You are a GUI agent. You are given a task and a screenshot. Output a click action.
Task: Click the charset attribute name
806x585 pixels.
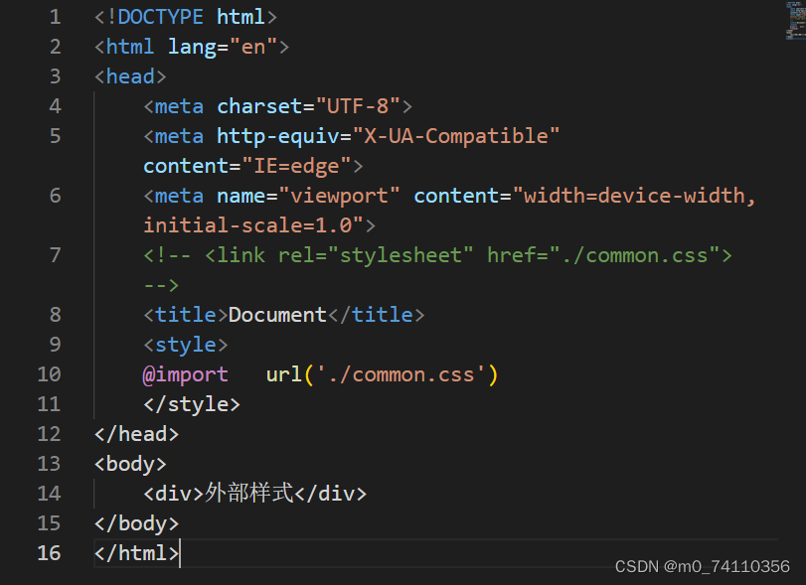(x=259, y=106)
